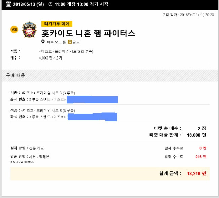The width and height of the screenshot is (219, 198).
Task: Click the 발권 수수료 label
Action: click(174, 157)
